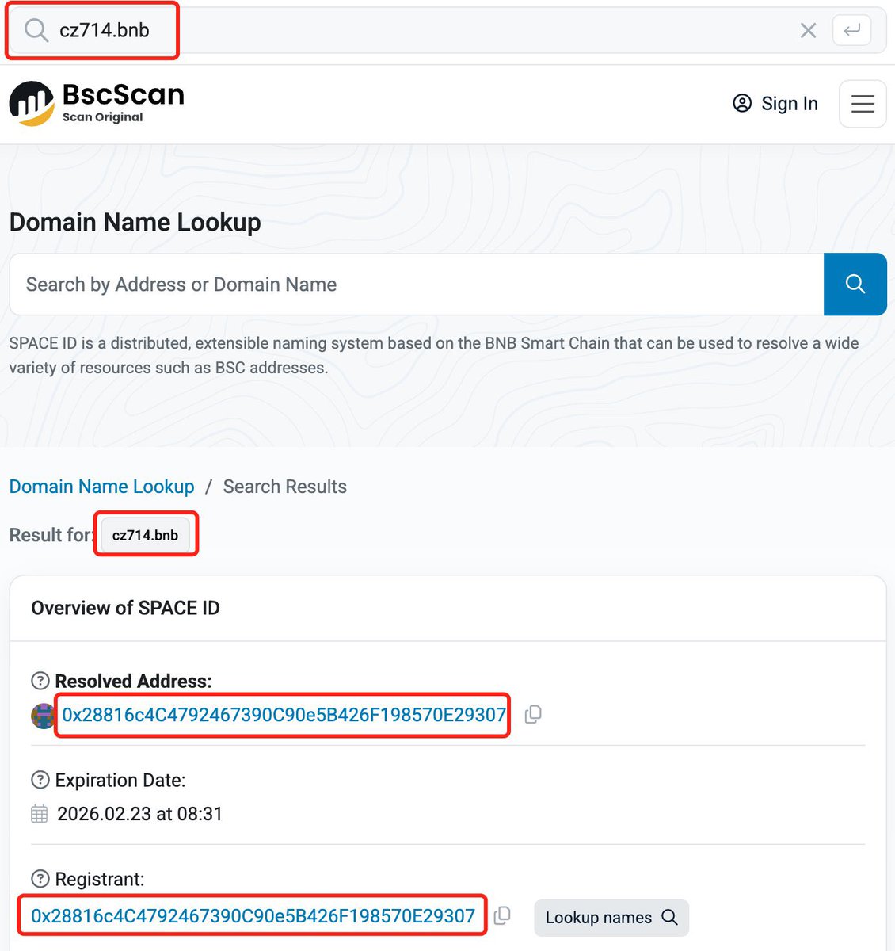Open the registrant address link
The height and width of the screenshot is (951, 895).
[x=253, y=916]
